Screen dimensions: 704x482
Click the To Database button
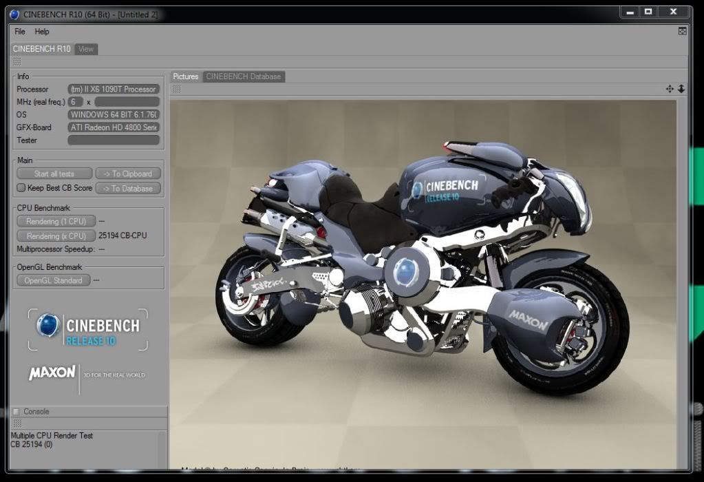[x=128, y=189]
